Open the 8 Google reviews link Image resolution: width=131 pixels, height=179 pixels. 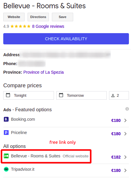[x=48, y=26]
